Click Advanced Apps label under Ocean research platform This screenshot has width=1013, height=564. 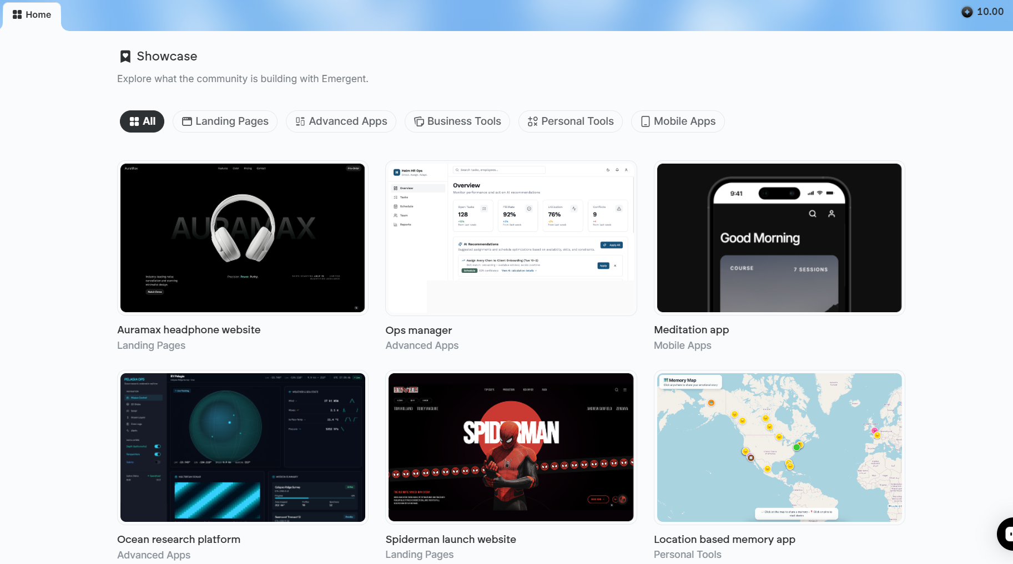[x=154, y=555]
